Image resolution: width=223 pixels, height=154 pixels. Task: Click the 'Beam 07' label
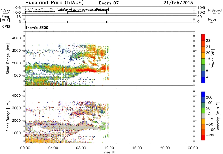[109, 3]
